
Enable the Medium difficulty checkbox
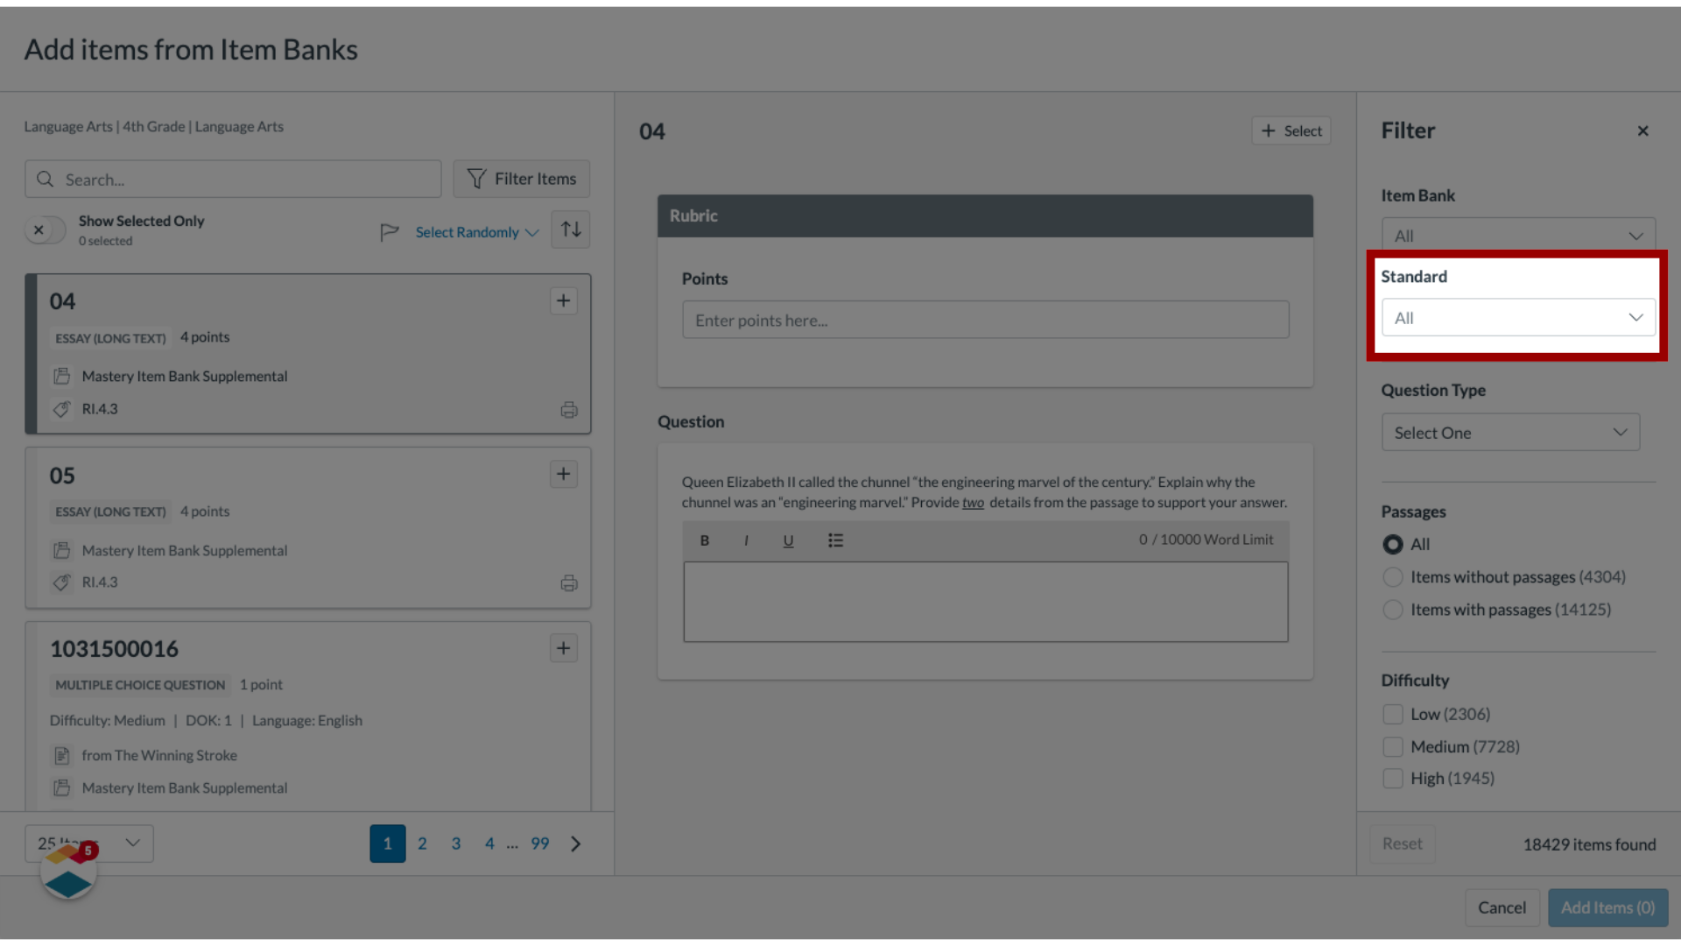point(1392,745)
